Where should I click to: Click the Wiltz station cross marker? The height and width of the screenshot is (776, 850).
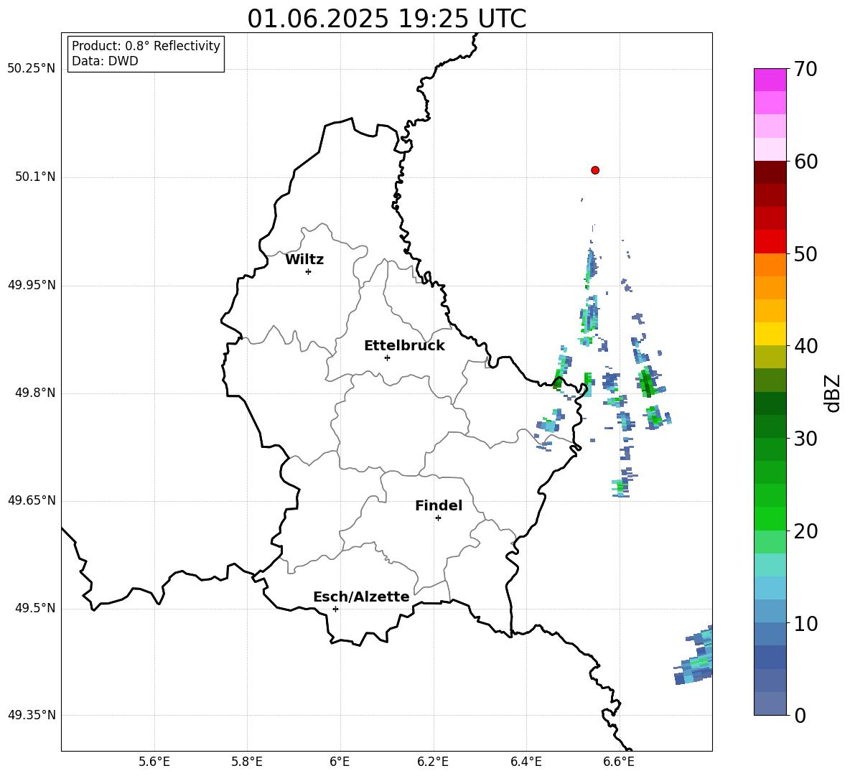(x=309, y=271)
